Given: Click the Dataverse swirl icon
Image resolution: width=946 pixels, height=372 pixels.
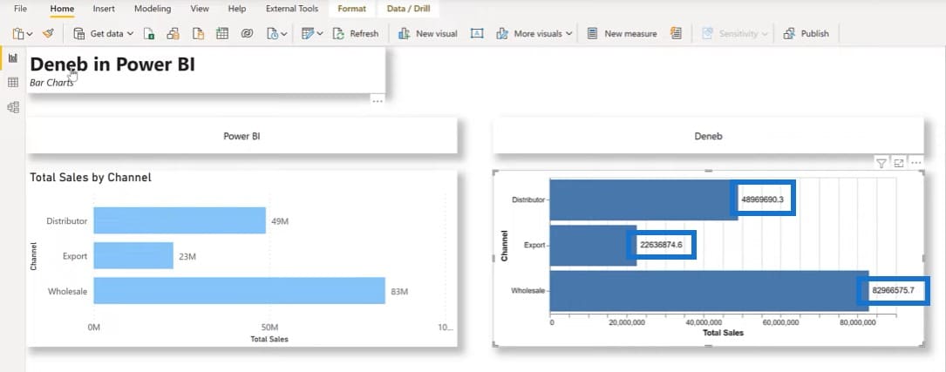Looking at the screenshot, I should coord(246,34).
